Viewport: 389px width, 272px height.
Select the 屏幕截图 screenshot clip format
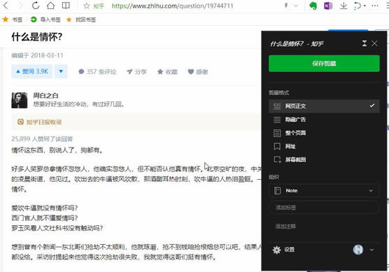324,159
